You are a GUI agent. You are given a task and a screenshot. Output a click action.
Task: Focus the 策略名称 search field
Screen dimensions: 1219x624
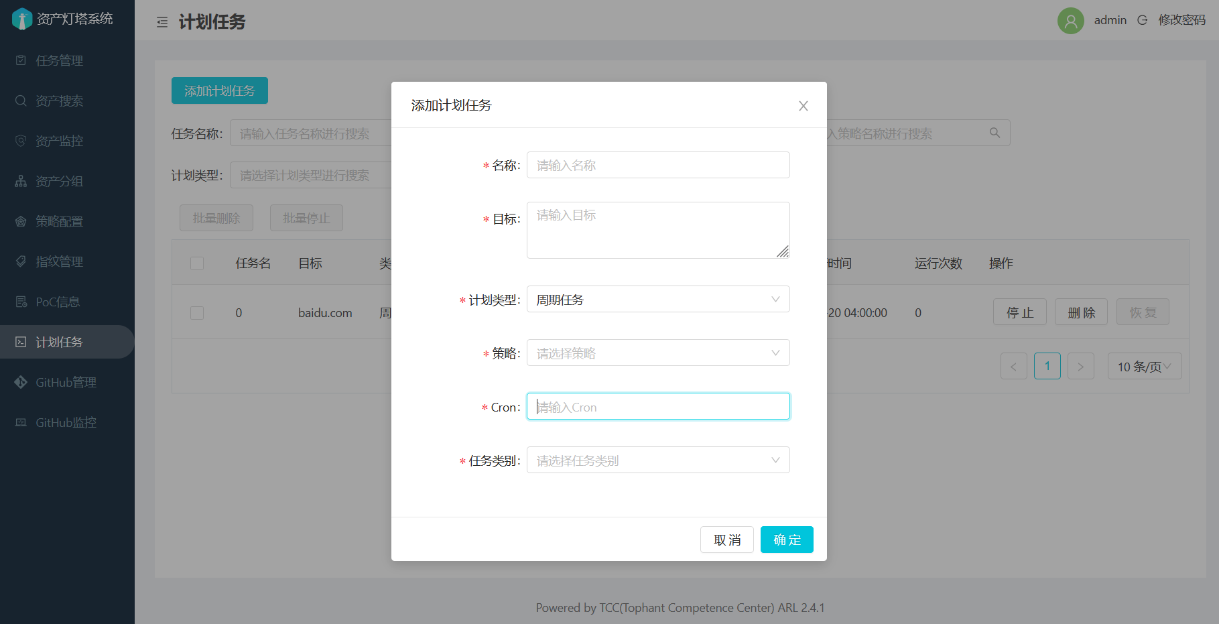918,133
